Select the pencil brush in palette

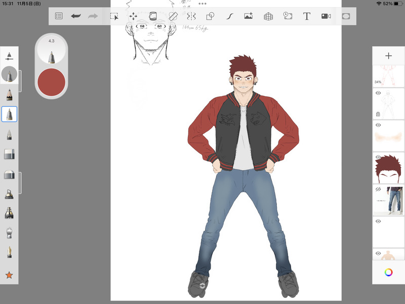[9, 94]
